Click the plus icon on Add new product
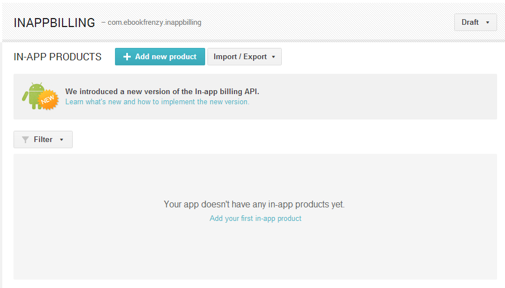This screenshot has height=288, width=505. coord(127,57)
